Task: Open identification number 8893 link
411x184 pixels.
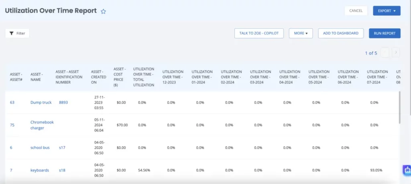Action: tap(63, 103)
